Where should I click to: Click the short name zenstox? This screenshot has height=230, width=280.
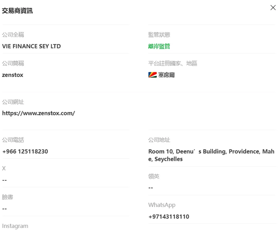12,75
